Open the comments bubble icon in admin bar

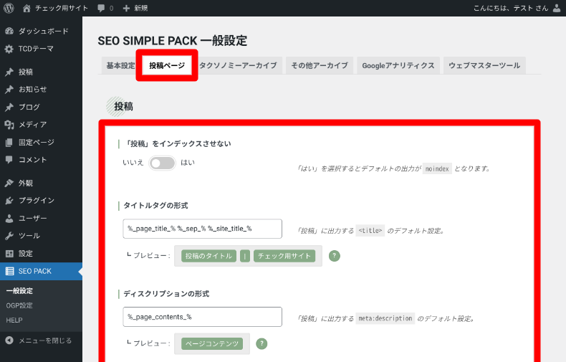[101, 9]
